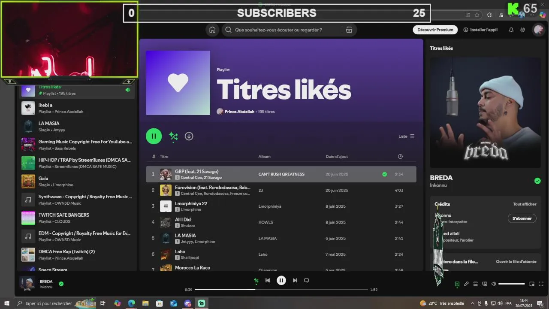Click the Titres likés heart cover art
The image size is (549, 309).
[178, 83]
